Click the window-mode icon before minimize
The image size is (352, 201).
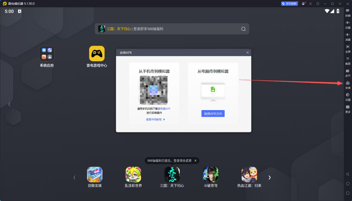pos(318,4)
